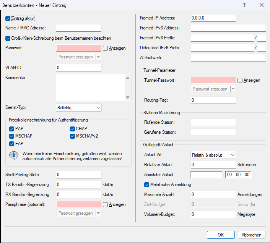Open the Dienst-Typ dropdown
Screen dimensions: 270x243
(78, 108)
